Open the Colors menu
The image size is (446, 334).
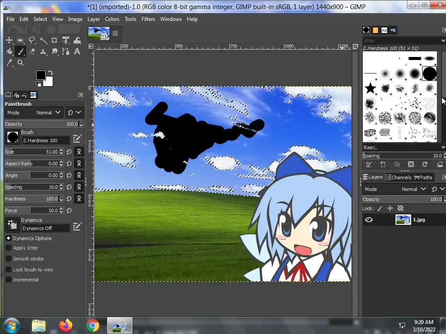pos(112,19)
